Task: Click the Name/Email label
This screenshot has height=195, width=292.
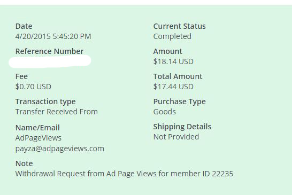Action: click(37, 128)
